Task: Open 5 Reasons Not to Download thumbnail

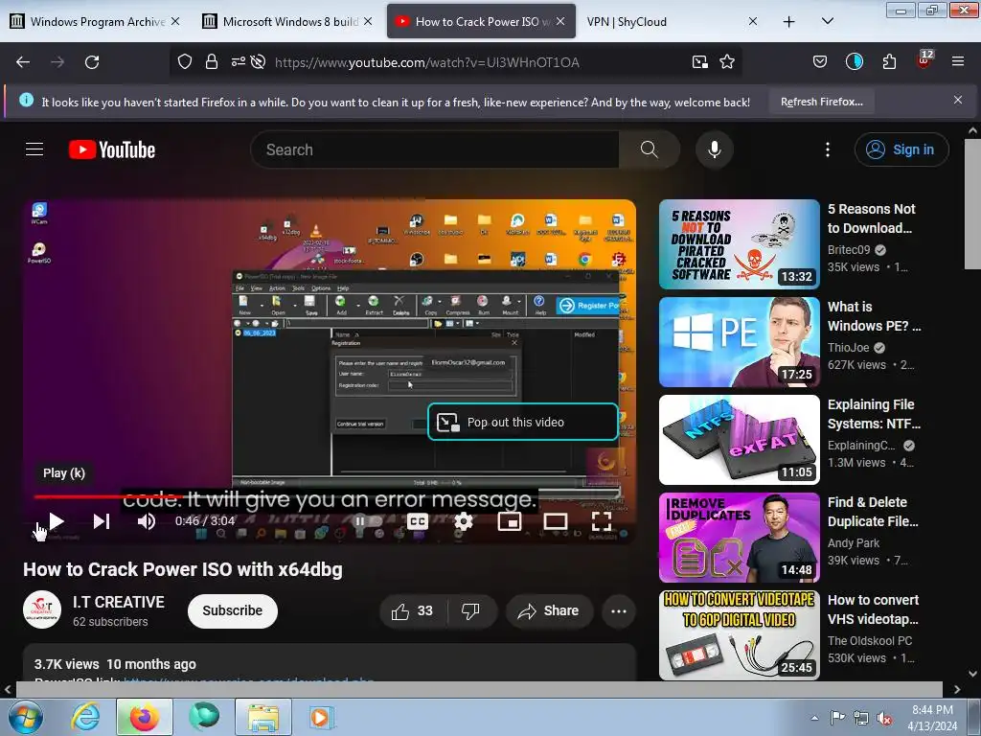Action: [739, 244]
